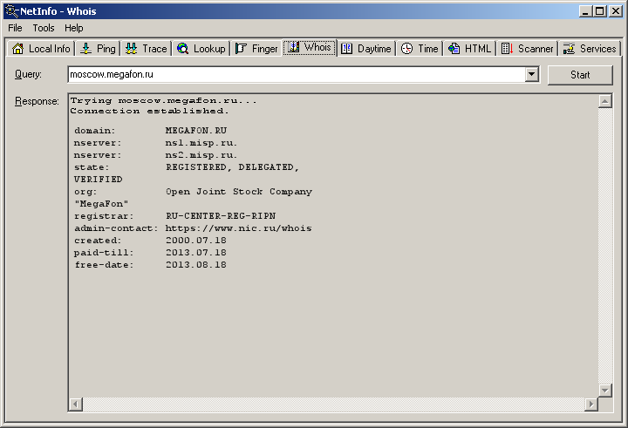
Task: Click the "VERIFIED" text line
Action: [98, 180]
